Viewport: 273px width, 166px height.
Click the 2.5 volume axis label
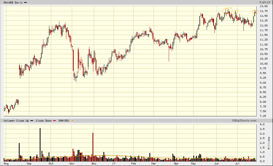point(262,138)
